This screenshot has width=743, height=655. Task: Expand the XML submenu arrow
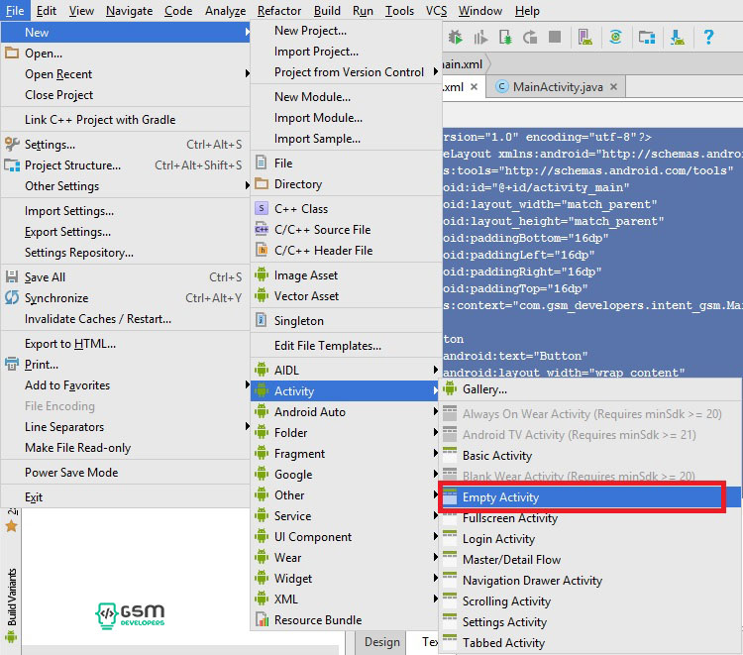(436, 599)
